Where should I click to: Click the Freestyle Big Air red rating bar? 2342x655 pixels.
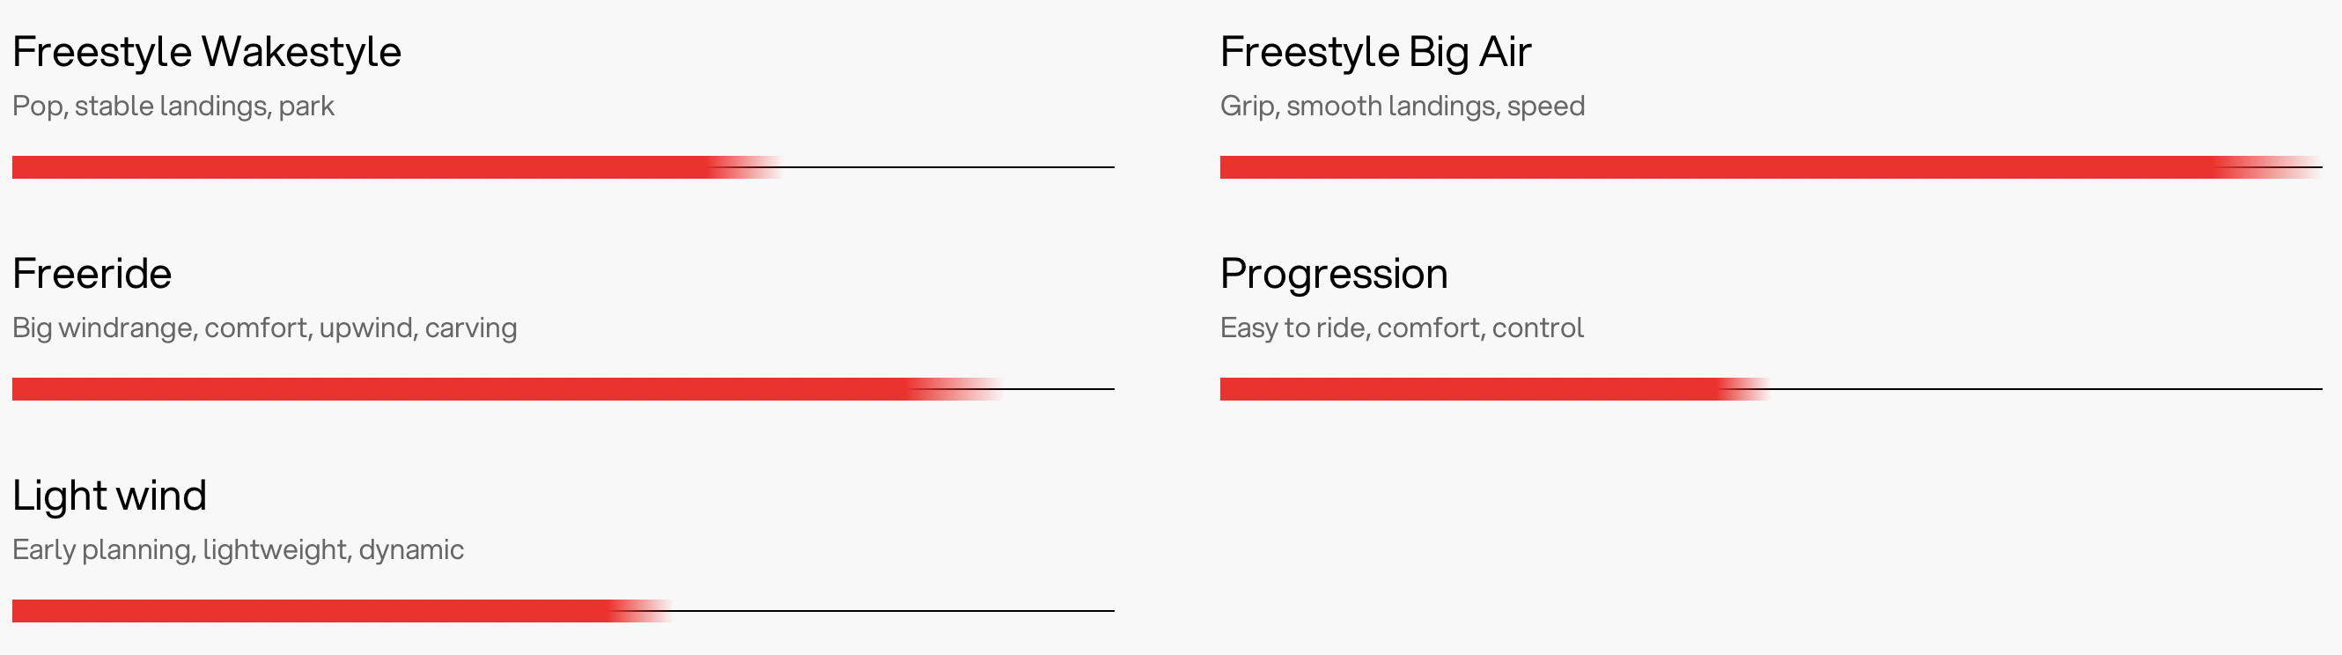tap(1770, 167)
